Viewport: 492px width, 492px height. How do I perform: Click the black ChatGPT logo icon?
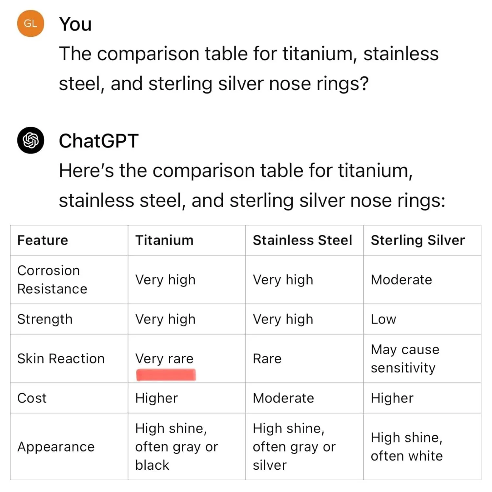[31, 140]
